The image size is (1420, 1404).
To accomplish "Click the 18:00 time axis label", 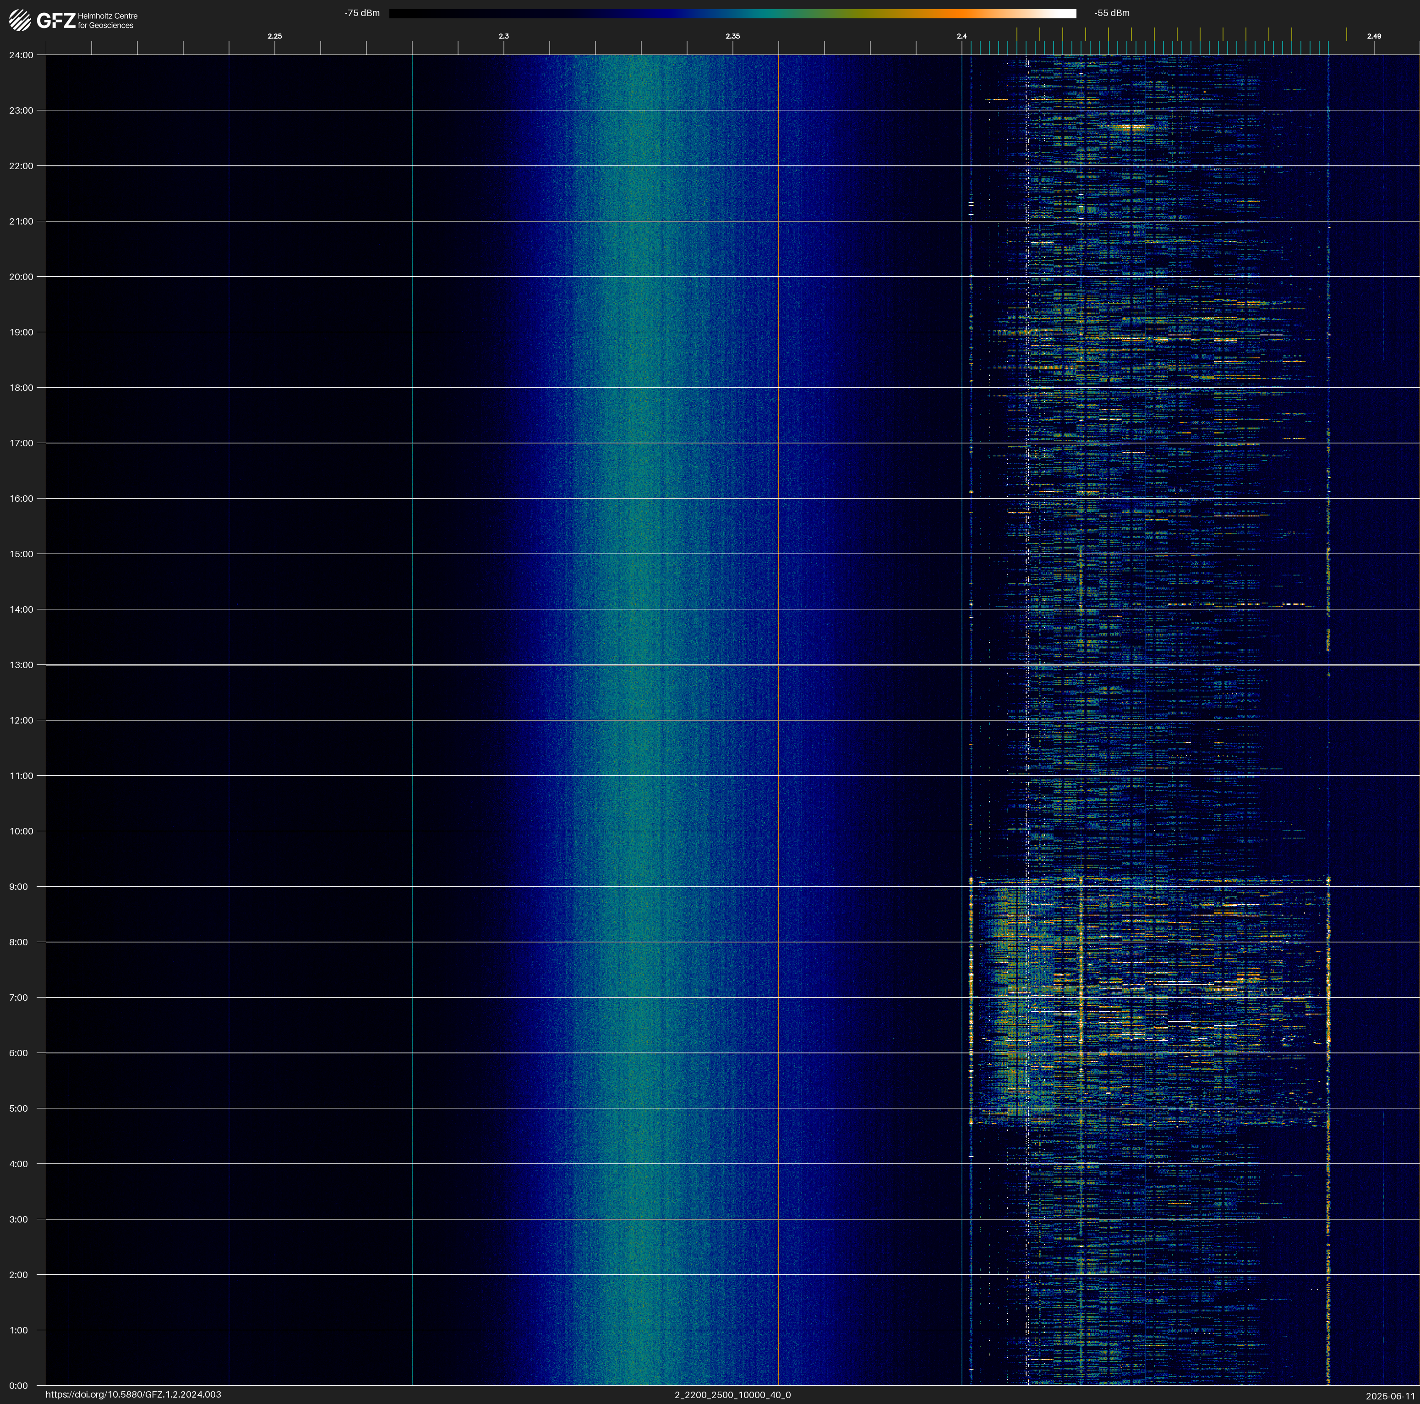I will pos(22,387).
